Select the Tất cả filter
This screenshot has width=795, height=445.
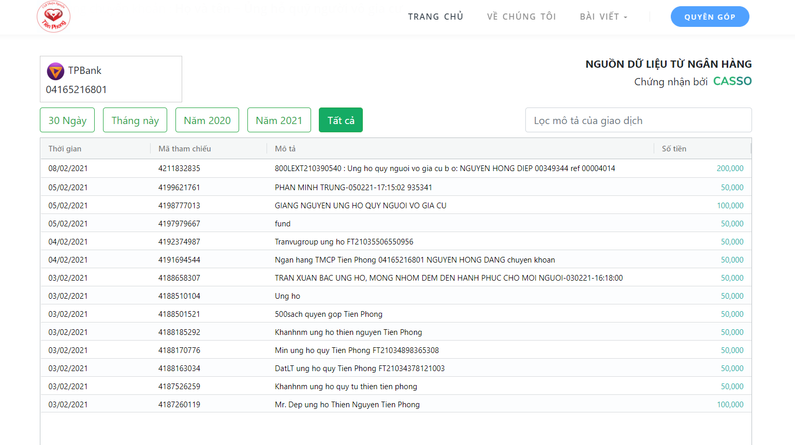click(341, 120)
